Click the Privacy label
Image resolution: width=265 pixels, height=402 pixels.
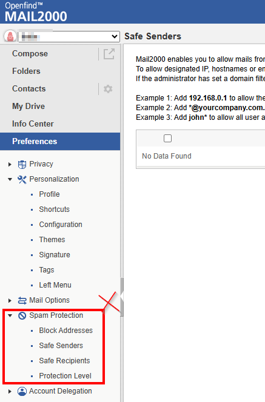(x=41, y=164)
